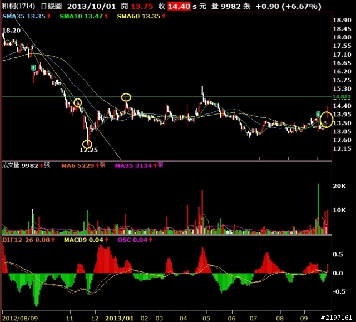Click the tallest green volume bar in September
This screenshot has height=322, width=356.
click(x=318, y=209)
